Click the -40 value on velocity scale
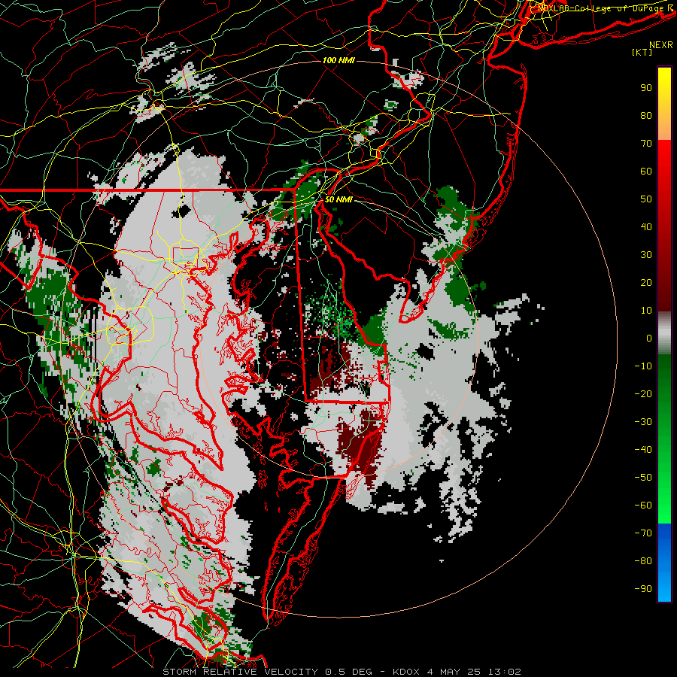The image size is (677, 677). pyautogui.click(x=643, y=450)
